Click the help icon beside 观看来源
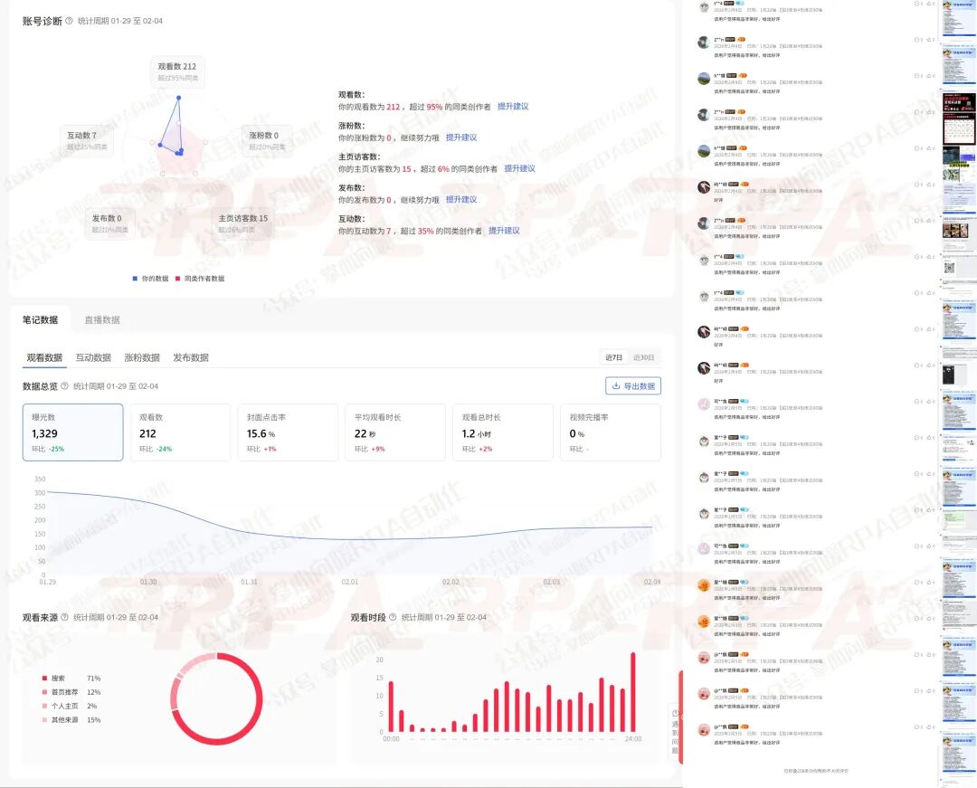 coord(64,618)
